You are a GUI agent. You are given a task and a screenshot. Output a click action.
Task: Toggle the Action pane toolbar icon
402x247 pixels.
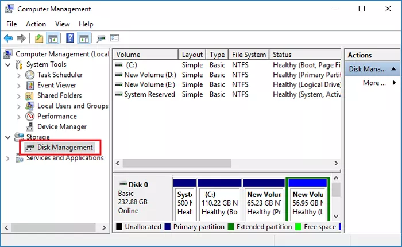pos(84,38)
